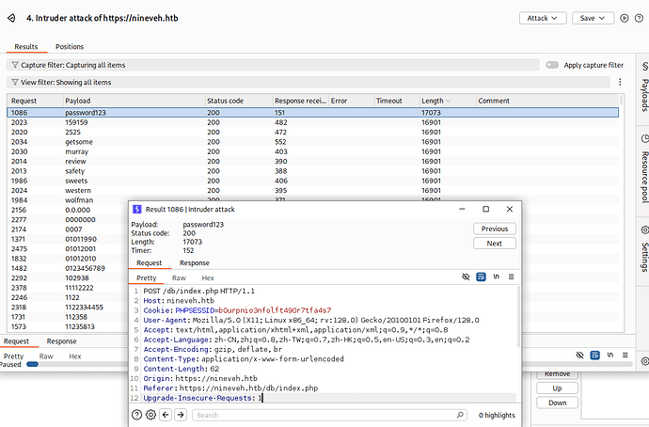Open the Settings side panel
The width and height of the screenshot is (649, 427).
coord(644,257)
